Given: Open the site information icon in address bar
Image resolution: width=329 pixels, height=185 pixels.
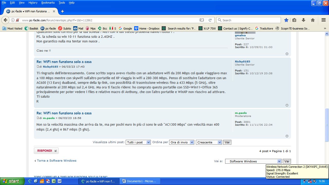Looking at the screenshot, I should point(13,20).
